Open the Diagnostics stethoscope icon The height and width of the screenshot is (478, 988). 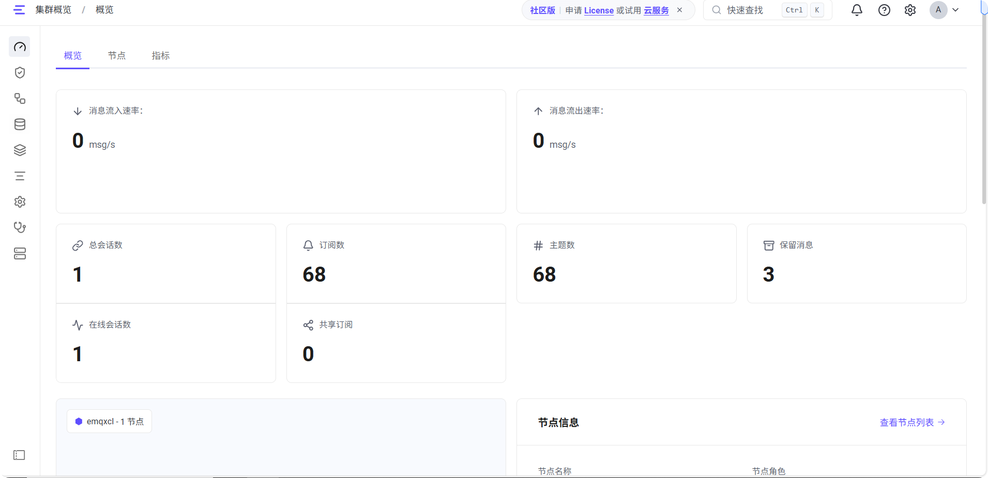tap(19, 227)
